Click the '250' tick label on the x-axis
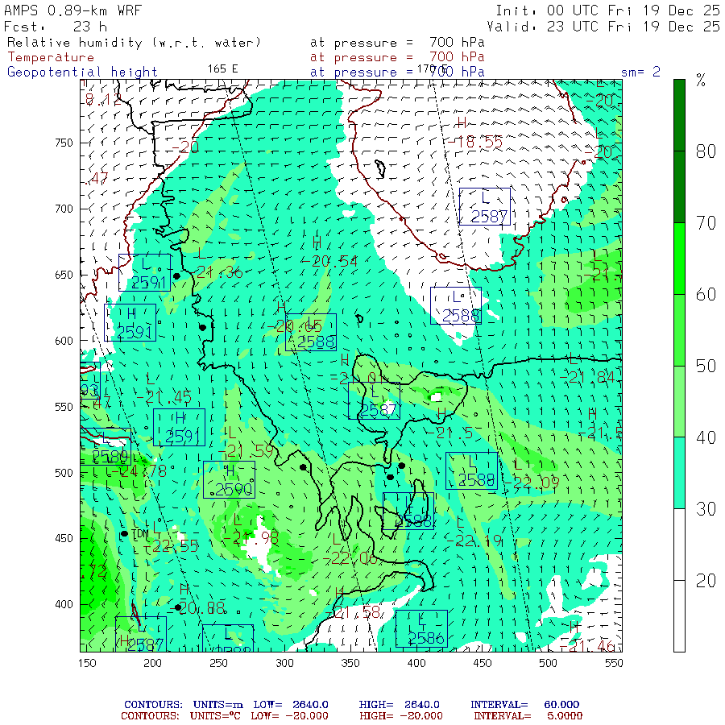The image size is (725, 725). click(218, 663)
